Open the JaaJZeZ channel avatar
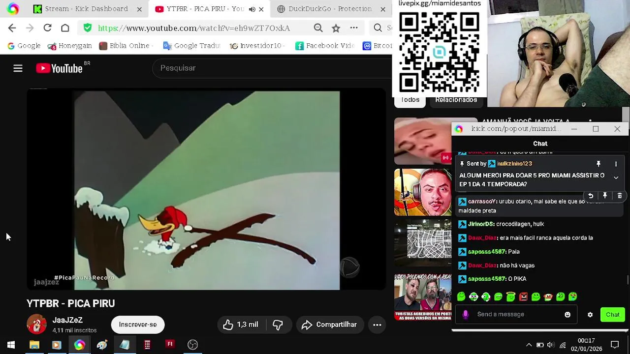The height and width of the screenshot is (354, 630). 36,324
